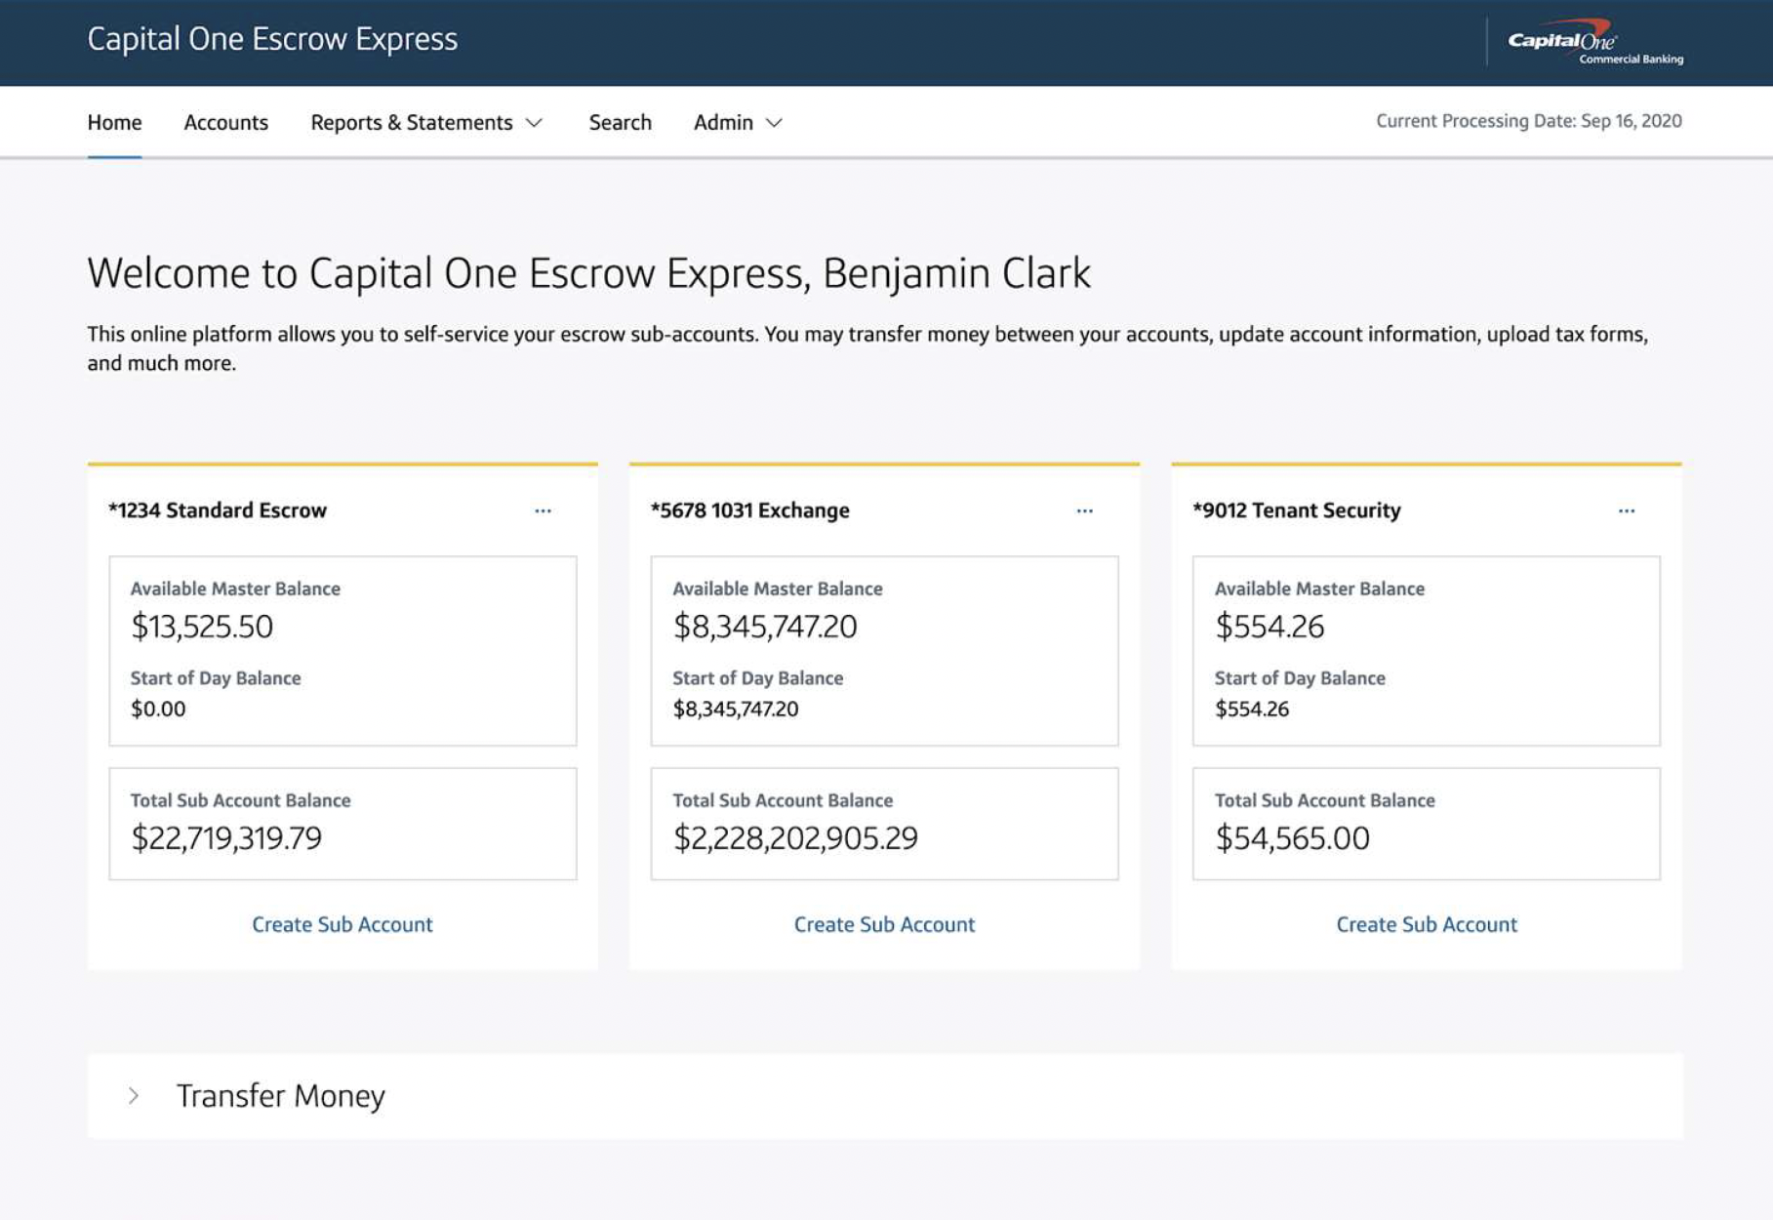Create Sub Account under Tenant Security
Image resolution: width=1773 pixels, height=1220 pixels.
click(x=1427, y=924)
